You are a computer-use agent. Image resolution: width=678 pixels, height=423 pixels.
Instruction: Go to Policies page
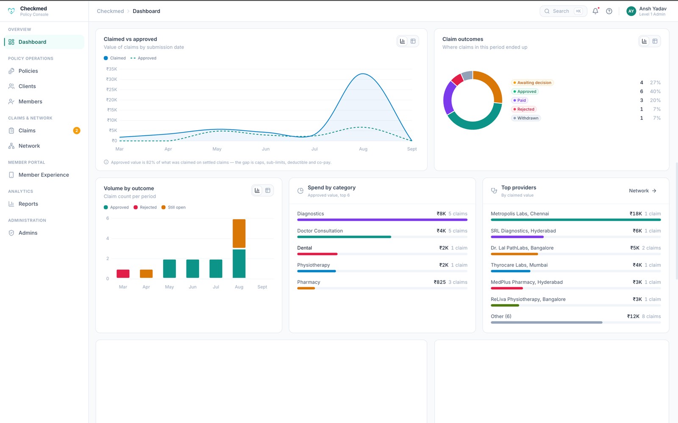pos(44,71)
